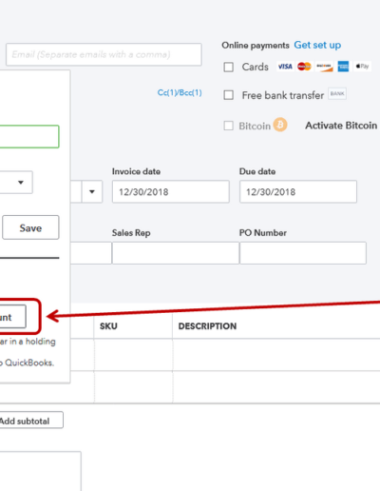The height and width of the screenshot is (491, 380).
Task: Click the American Express card icon
Action: [343, 67]
